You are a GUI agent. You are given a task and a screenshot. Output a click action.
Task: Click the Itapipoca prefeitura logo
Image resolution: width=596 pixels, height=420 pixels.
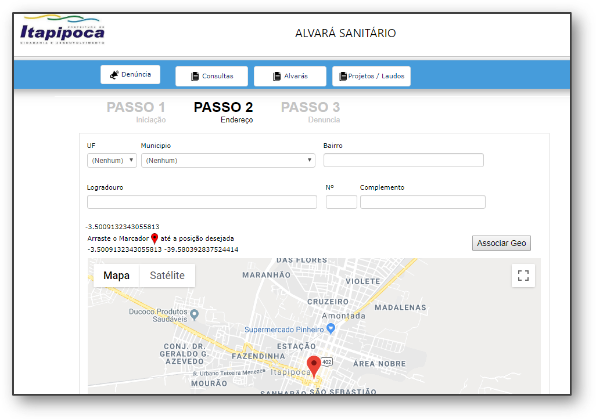pyautogui.click(x=62, y=31)
